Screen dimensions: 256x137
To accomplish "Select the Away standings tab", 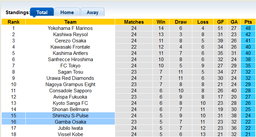I will [x=92, y=12].
